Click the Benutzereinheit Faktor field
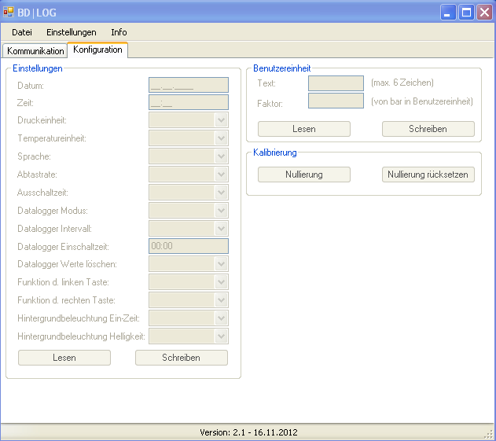Image resolution: width=496 pixels, height=441 pixels. coord(336,101)
